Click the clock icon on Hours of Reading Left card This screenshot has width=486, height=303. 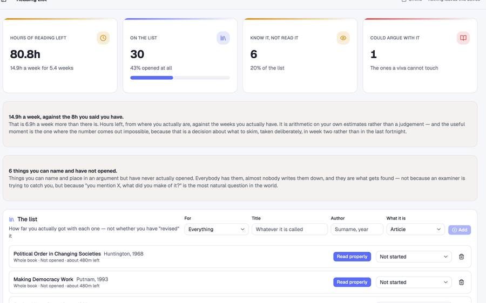(103, 38)
